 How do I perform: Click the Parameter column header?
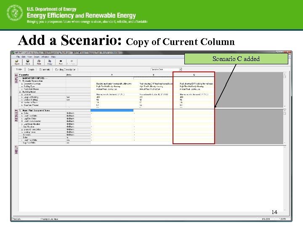click(x=42, y=75)
